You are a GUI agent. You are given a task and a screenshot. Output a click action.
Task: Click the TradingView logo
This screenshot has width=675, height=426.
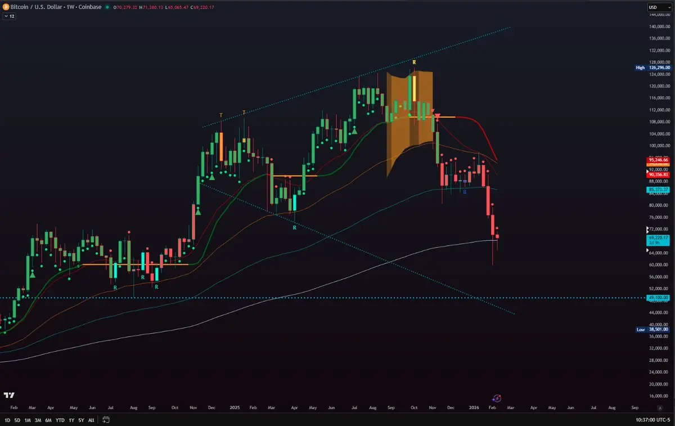coord(9,395)
